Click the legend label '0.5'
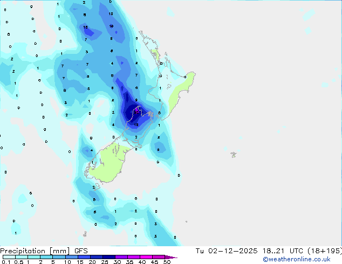The height and width of the screenshot is (264, 342). pyautogui.click(x=19, y=262)
